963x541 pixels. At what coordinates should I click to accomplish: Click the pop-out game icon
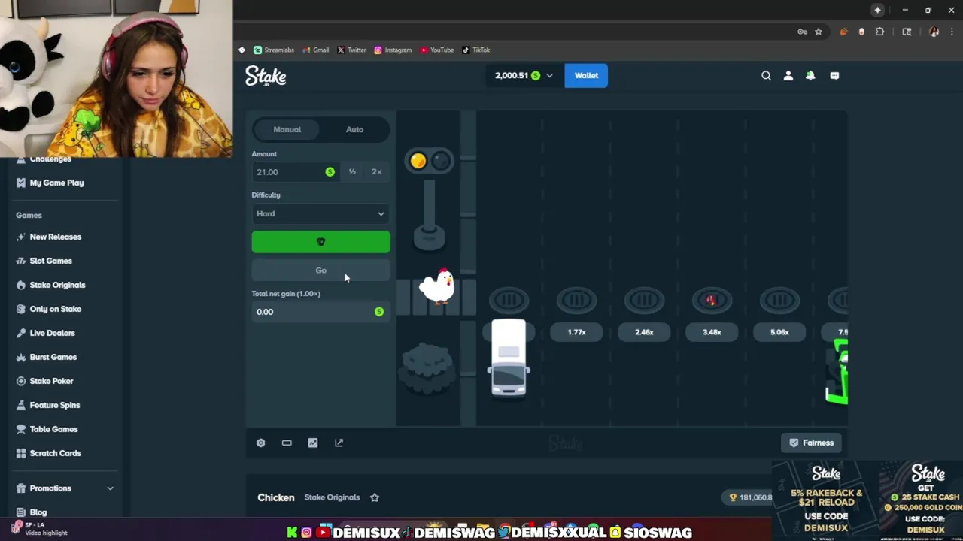pos(339,443)
